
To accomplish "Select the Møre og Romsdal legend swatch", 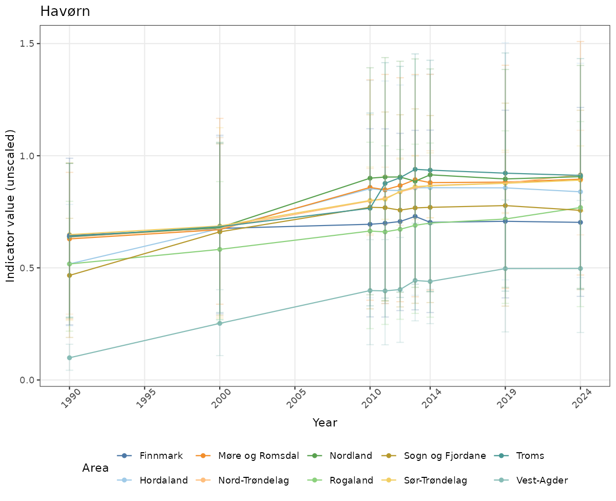I will [x=204, y=456].
